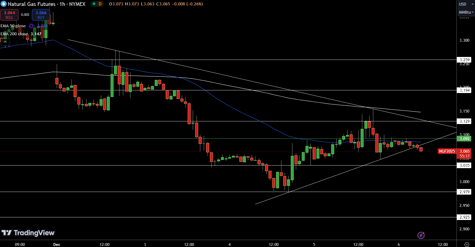475x247 pixels.
Task: Select the EMA 200 close indicator legend
Action: [14, 34]
